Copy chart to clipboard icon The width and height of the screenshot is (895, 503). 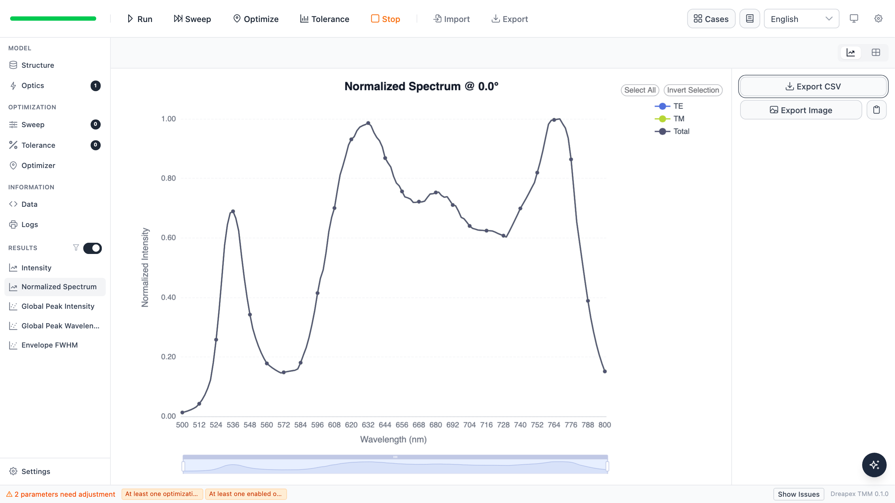point(876,110)
